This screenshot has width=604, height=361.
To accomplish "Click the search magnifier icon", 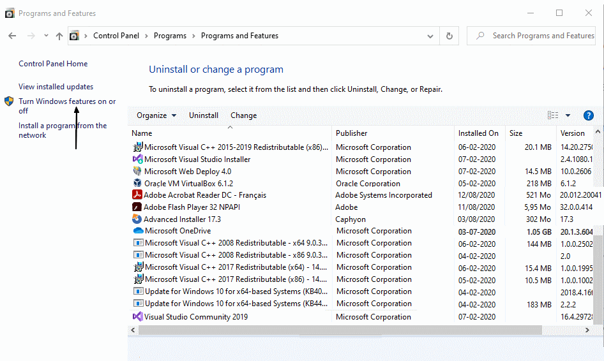I will pyautogui.click(x=480, y=36).
